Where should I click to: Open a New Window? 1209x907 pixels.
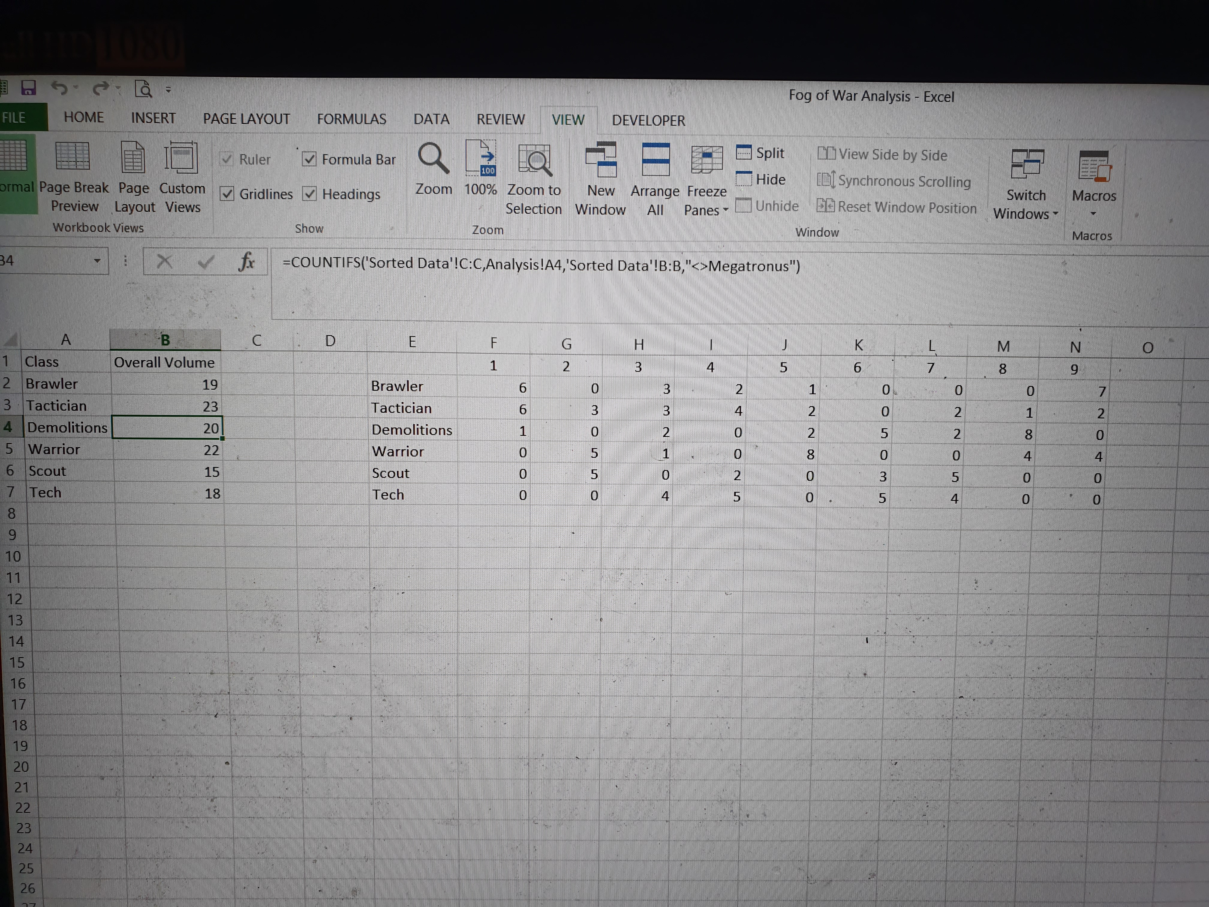tap(601, 179)
